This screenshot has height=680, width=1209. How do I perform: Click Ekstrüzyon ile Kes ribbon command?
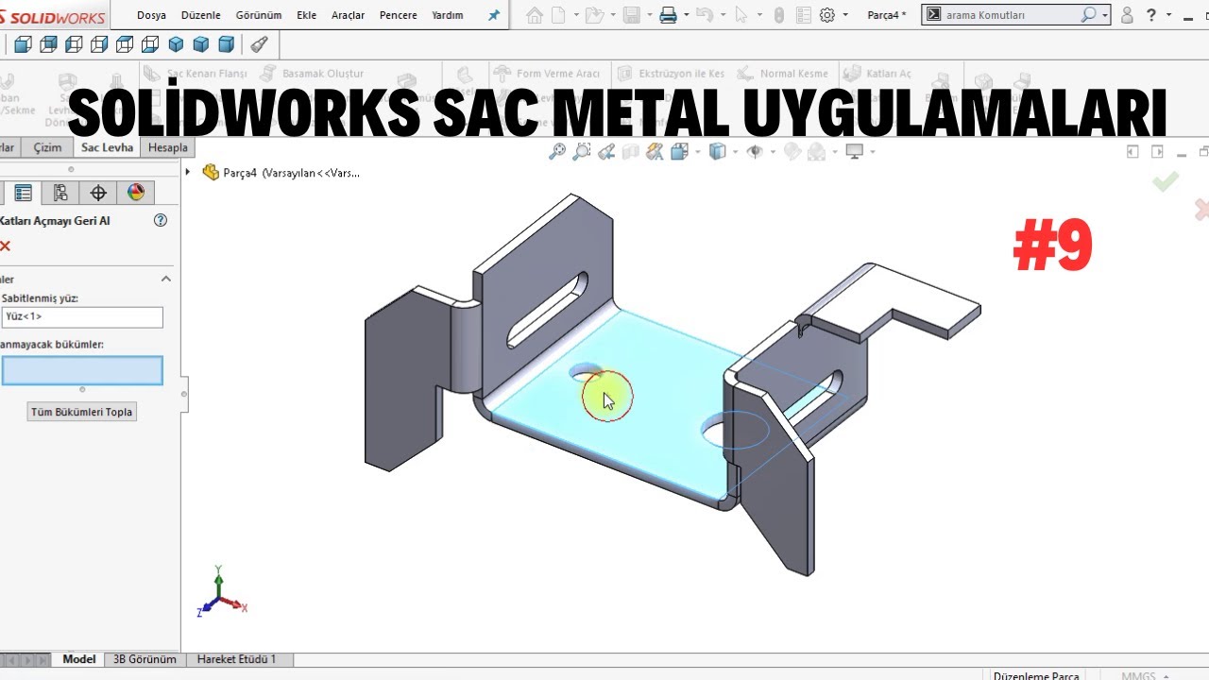tap(671, 74)
